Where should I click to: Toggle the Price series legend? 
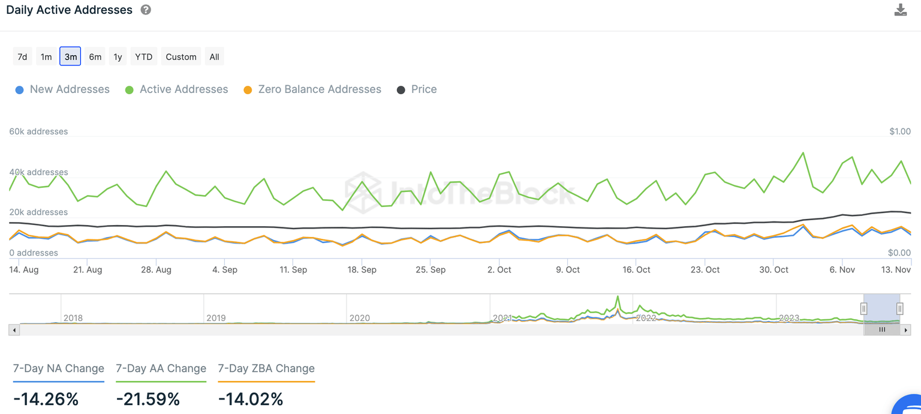(x=417, y=89)
